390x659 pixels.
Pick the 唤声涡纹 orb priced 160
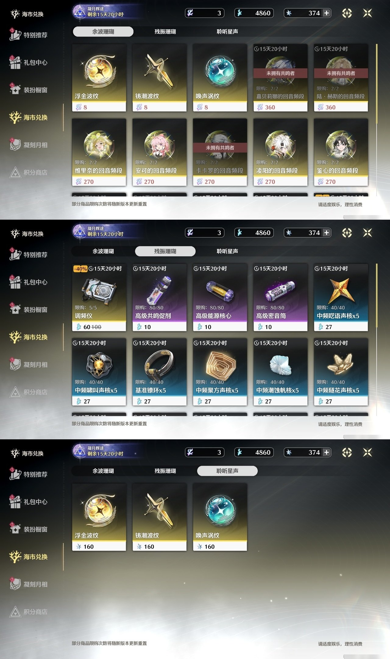[x=220, y=517]
